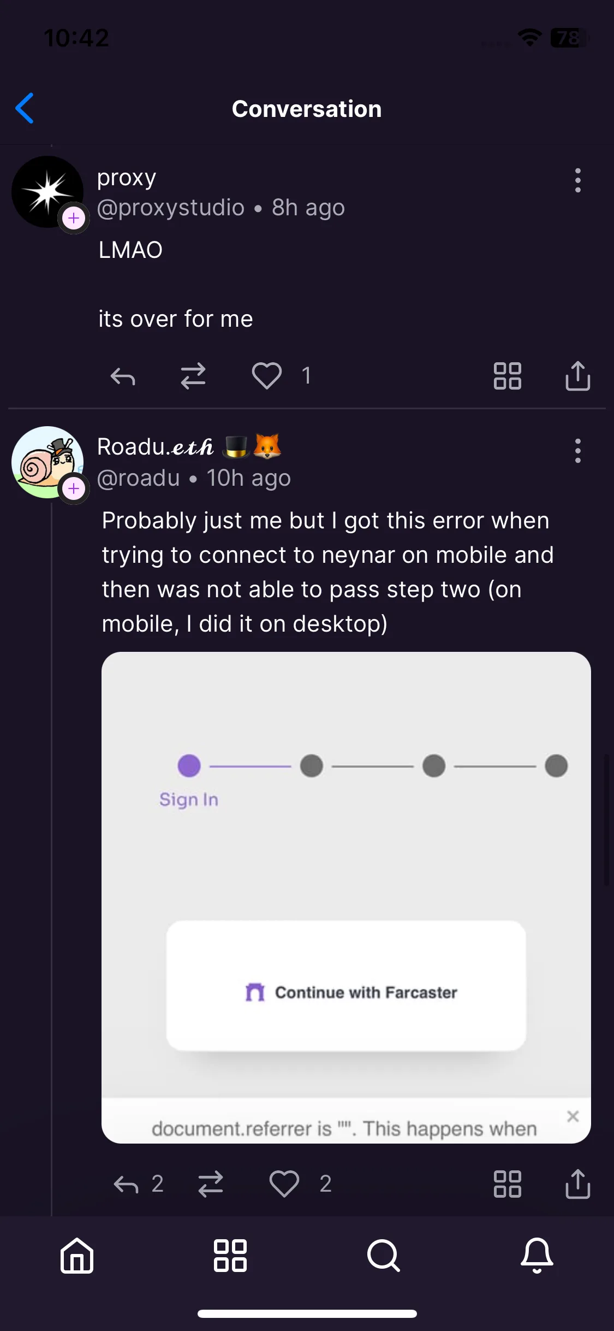Share Roadu's post

pyautogui.click(x=578, y=1184)
